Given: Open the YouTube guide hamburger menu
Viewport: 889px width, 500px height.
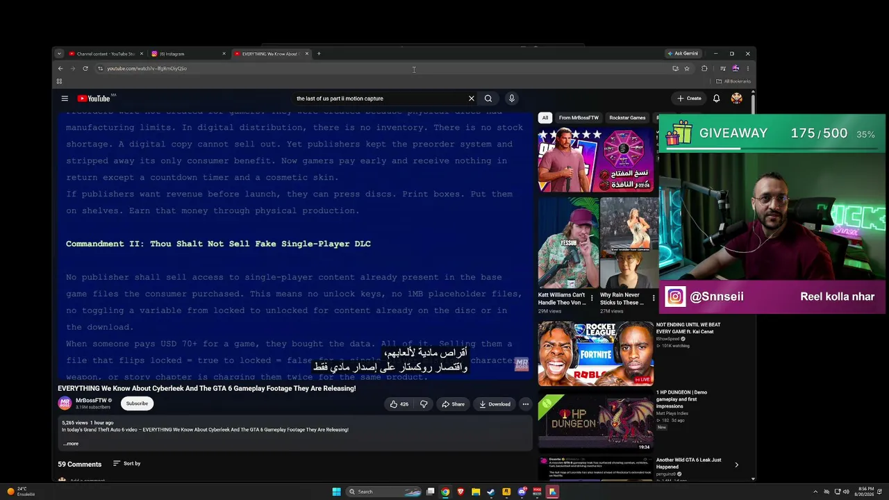Looking at the screenshot, I should 65,99.
